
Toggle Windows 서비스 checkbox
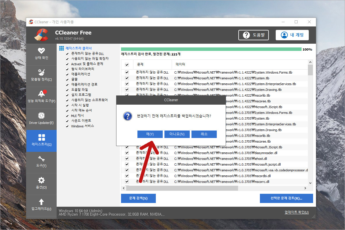tap(67, 126)
